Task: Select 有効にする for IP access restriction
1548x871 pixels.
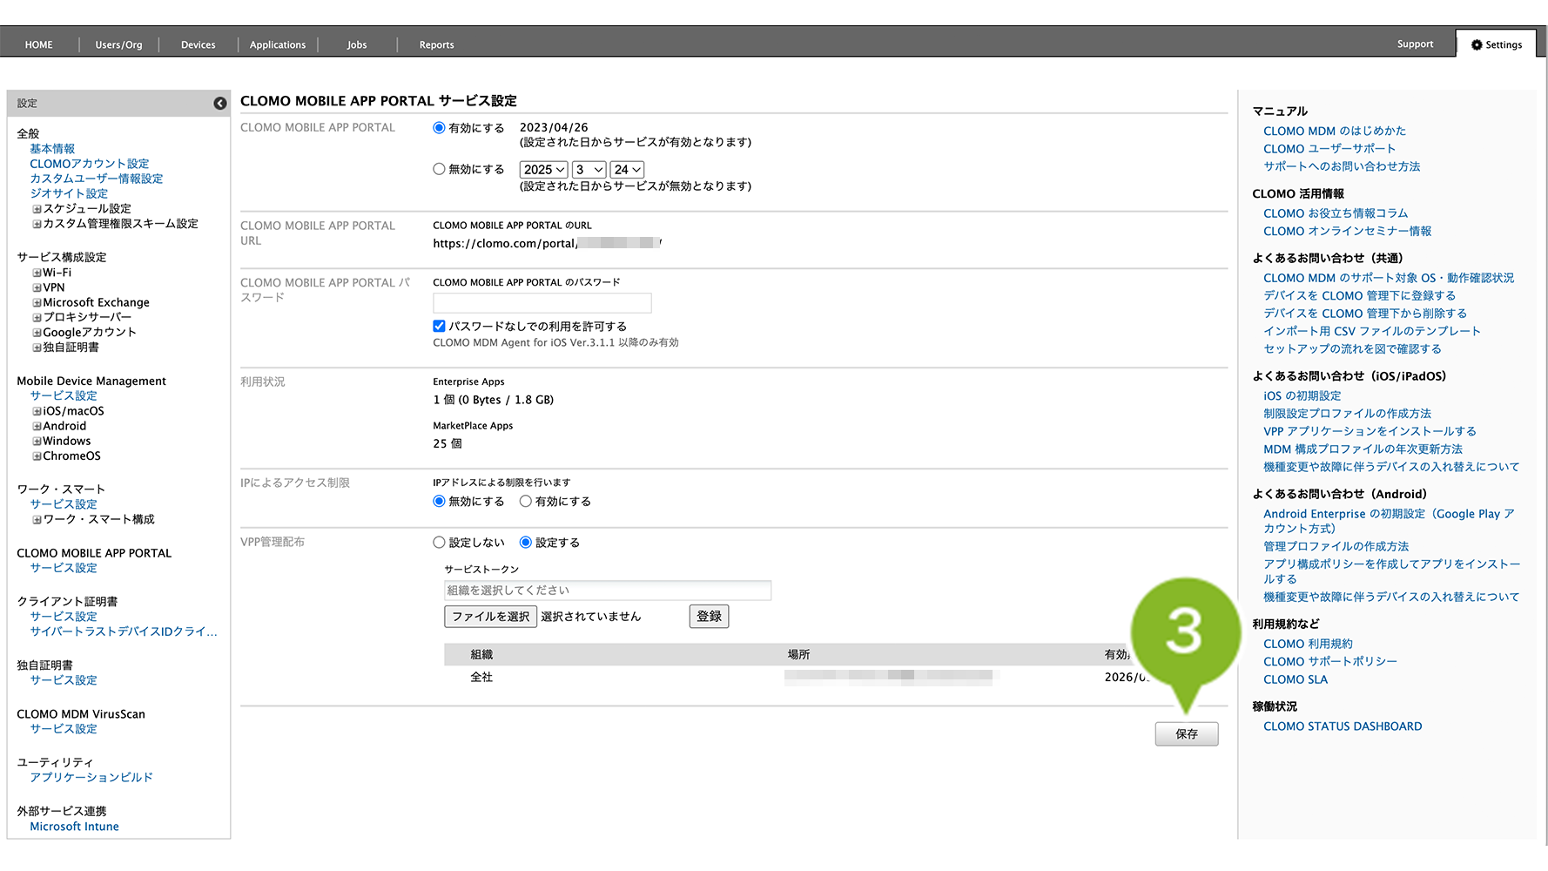Action: tap(526, 502)
